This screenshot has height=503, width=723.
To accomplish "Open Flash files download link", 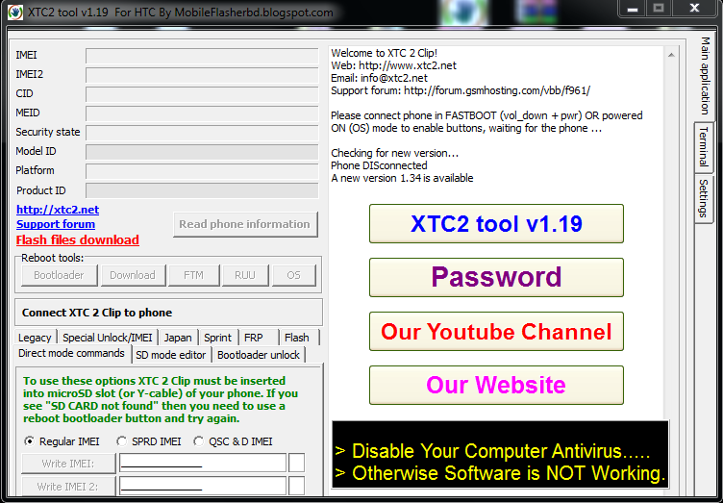I will pos(78,239).
